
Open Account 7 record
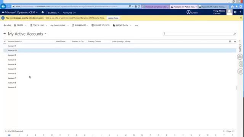point(12,78)
